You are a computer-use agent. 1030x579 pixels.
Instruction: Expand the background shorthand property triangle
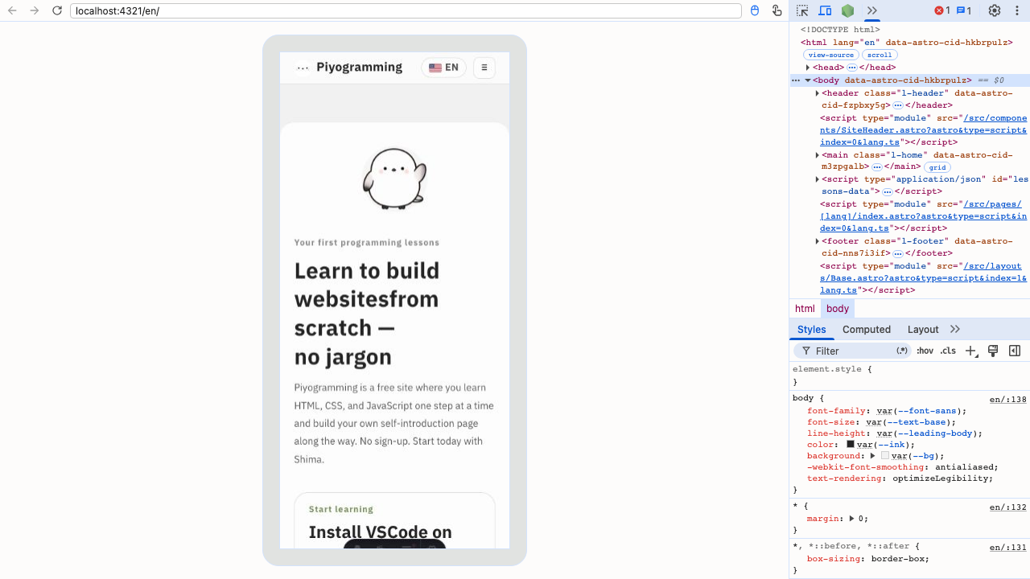point(873,456)
